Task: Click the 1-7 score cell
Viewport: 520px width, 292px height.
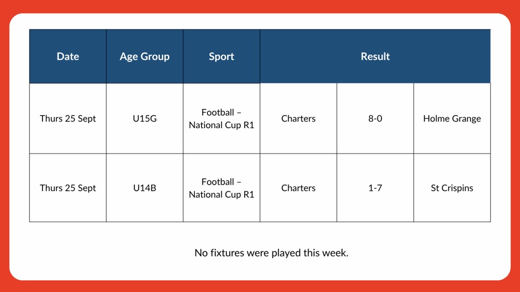Action: [x=375, y=188]
